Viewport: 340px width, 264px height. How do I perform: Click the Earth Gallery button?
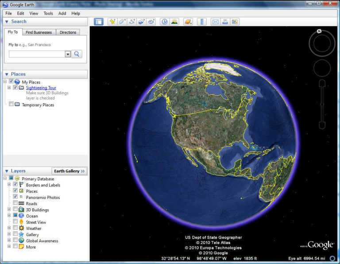(x=69, y=171)
